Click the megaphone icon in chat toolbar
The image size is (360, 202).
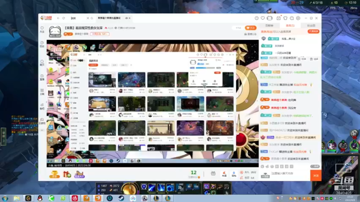(267, 167)
